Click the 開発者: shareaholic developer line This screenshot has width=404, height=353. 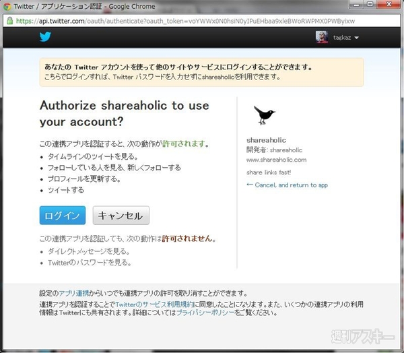(275, 150)
